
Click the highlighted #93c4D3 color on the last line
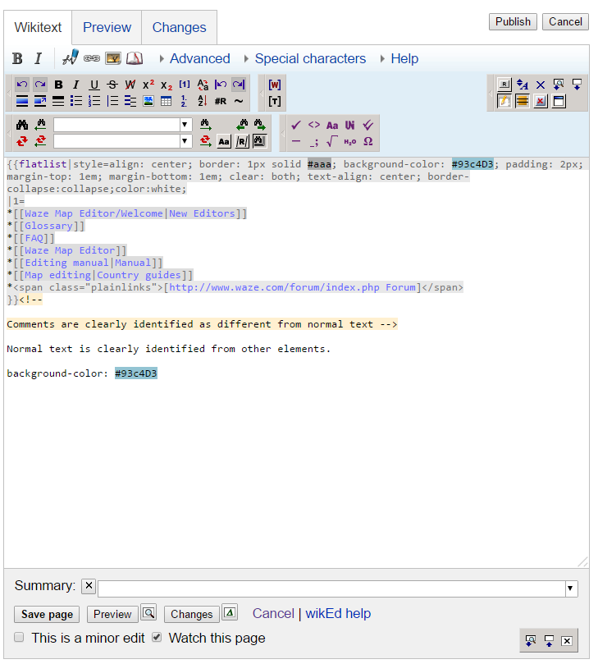tap(135, 373)
